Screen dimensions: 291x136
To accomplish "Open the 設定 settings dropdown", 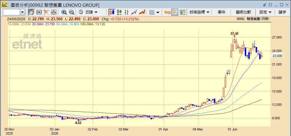I will (265, 12).
